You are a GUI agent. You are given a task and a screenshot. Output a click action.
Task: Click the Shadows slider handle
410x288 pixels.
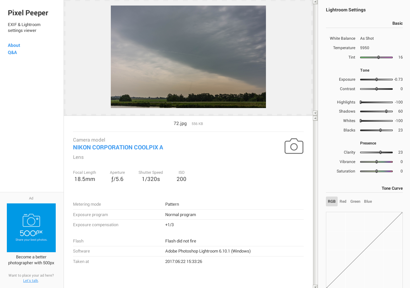point(386,111)
